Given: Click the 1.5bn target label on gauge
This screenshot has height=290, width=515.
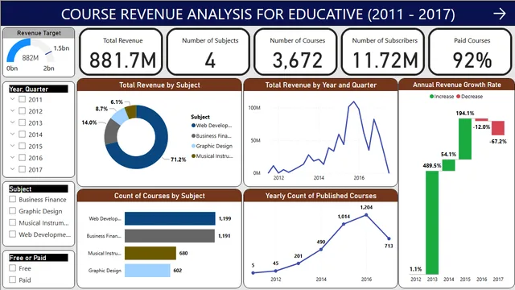Looking at the screenshot, I should coord(61,48).
